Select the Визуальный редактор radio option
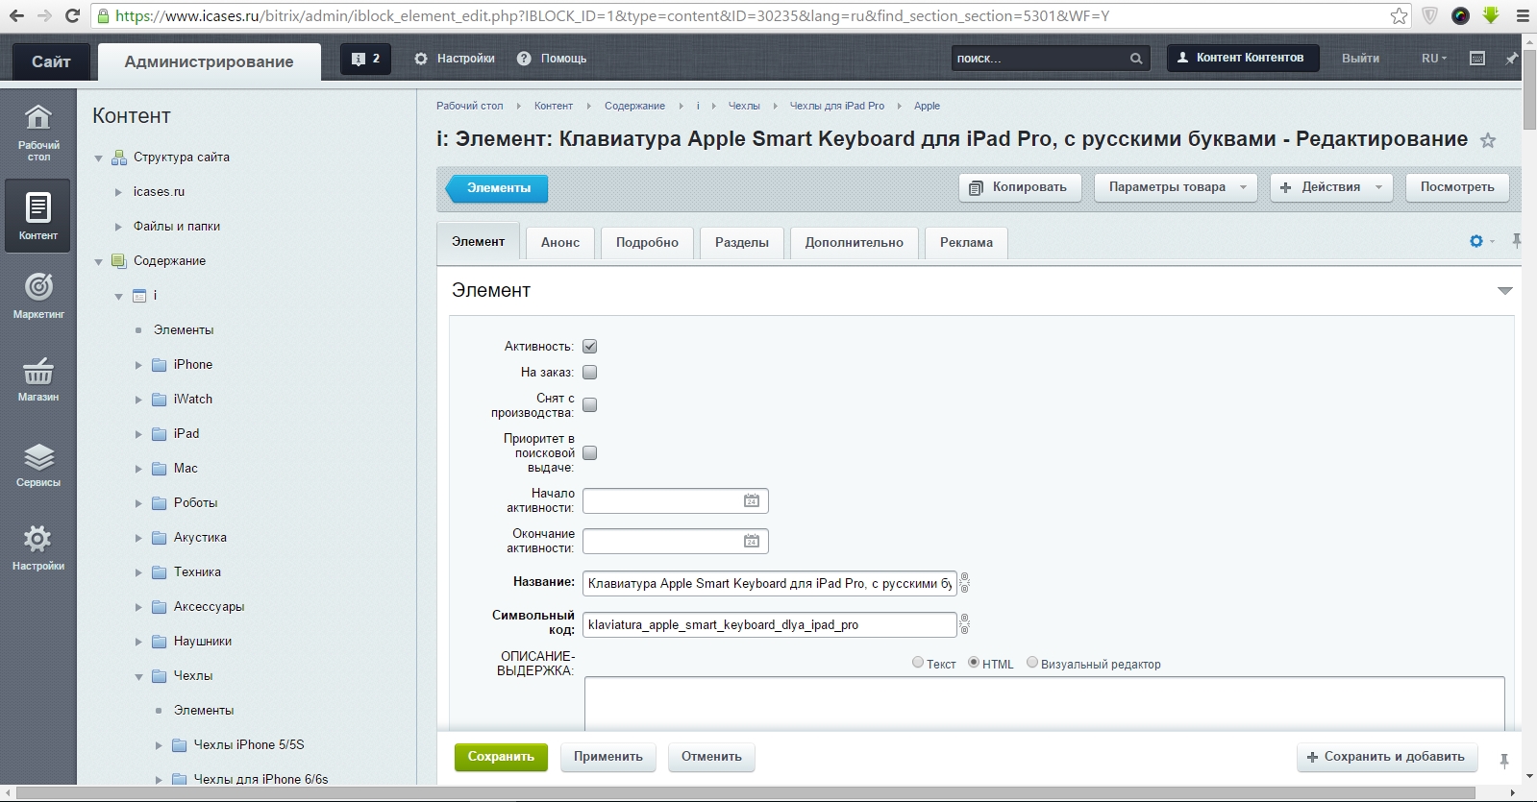Viewport: 1537px width, 802px height. (1032, 662)
